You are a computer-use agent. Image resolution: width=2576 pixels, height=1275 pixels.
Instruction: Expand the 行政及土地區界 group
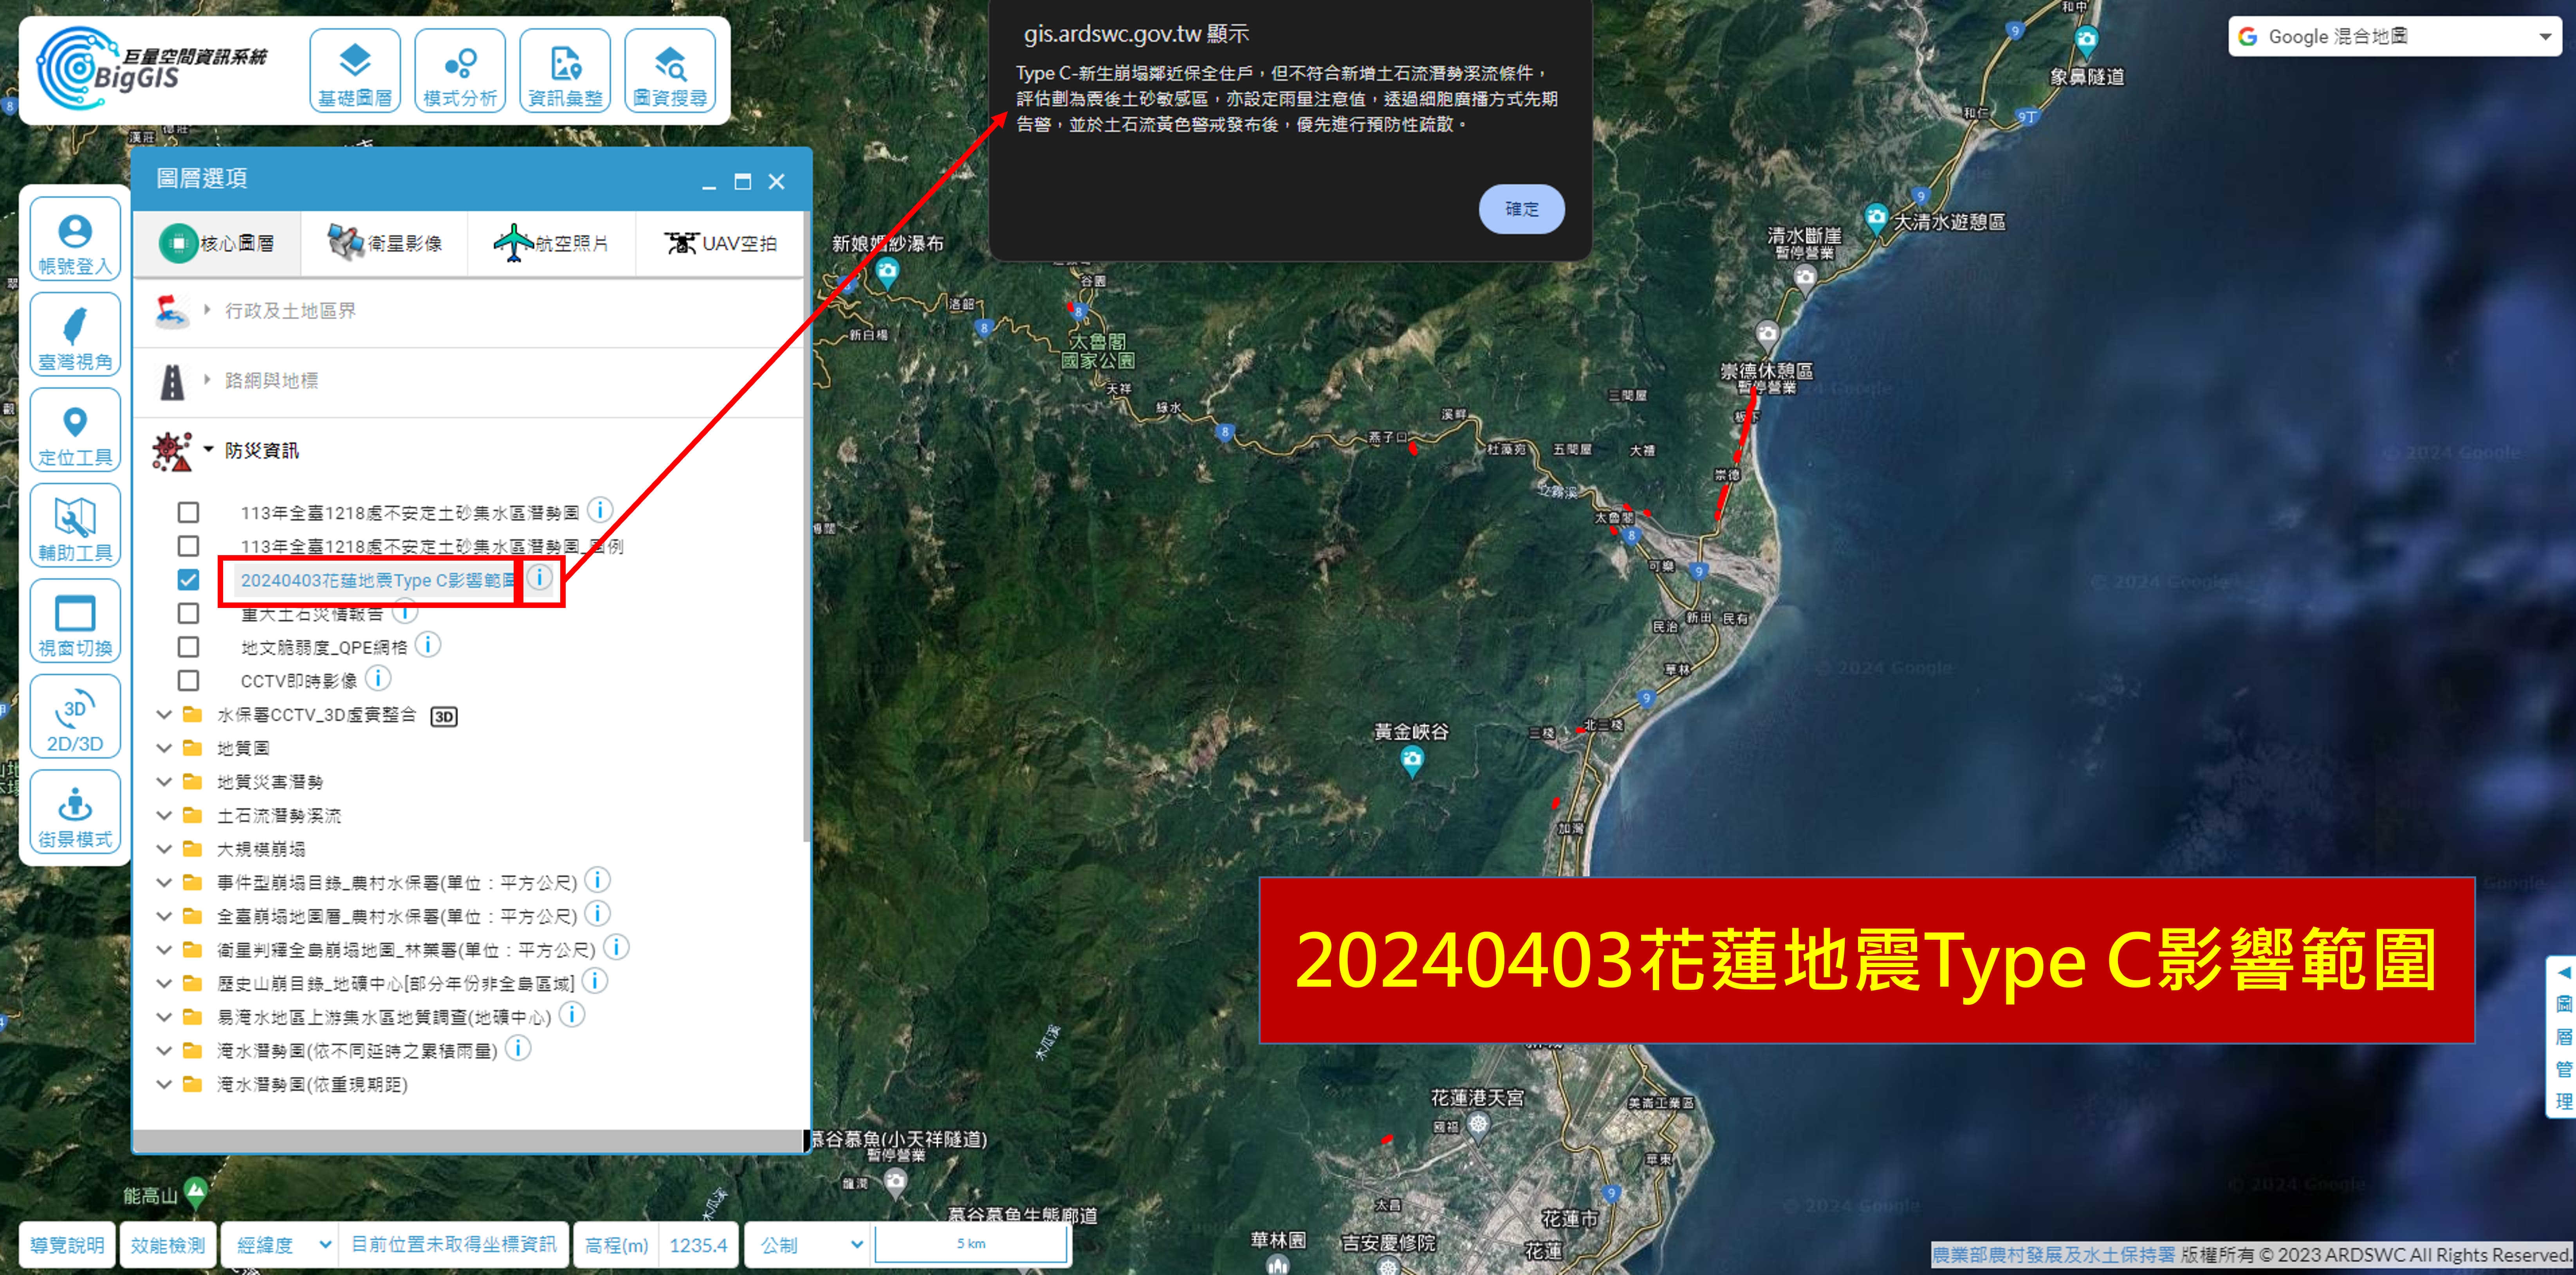207,310
